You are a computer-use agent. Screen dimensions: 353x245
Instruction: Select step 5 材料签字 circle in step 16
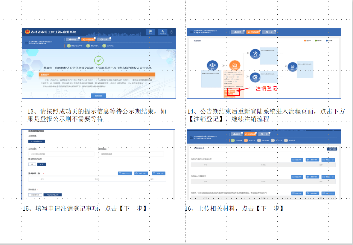[286, 140]
